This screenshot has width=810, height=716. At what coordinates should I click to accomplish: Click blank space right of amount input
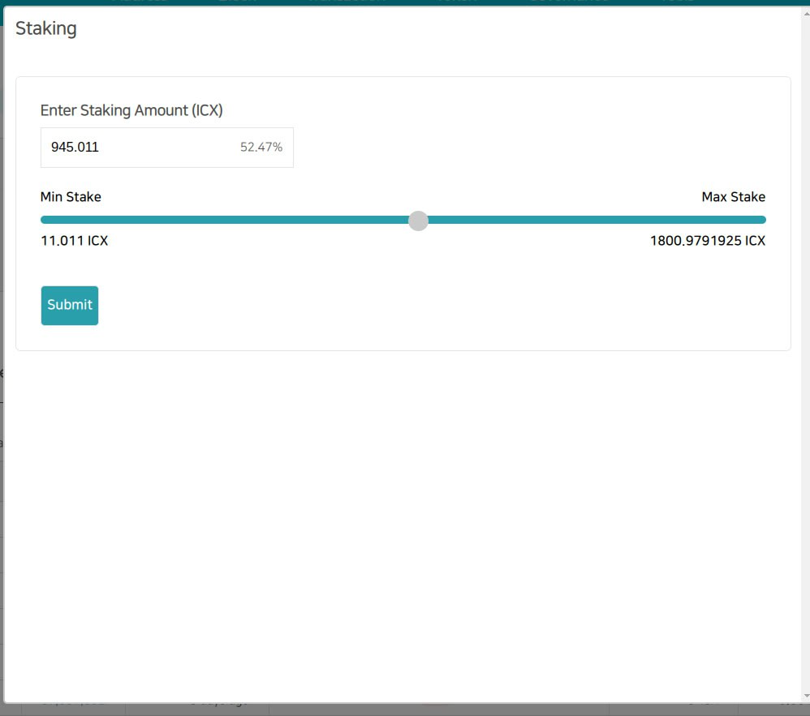528,148
